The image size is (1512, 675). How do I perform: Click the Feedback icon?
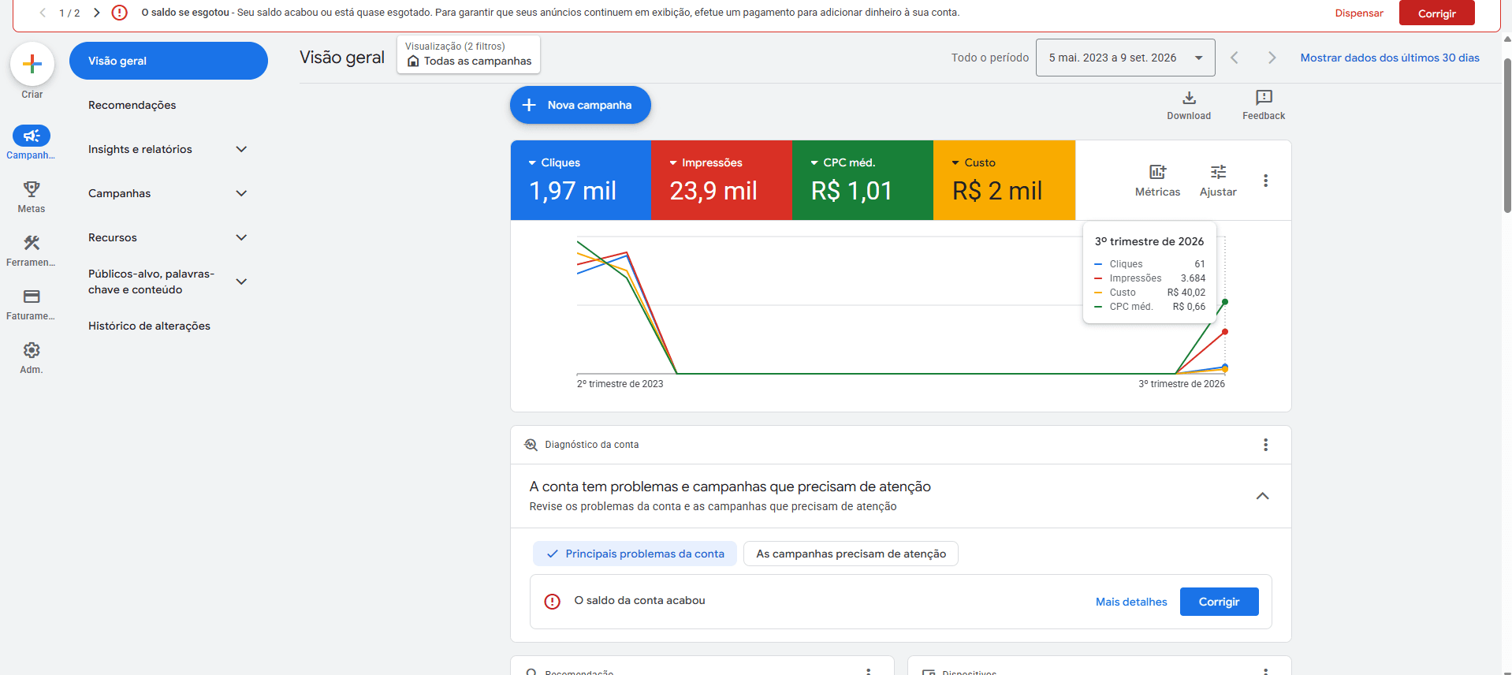tap(1264, 98)
